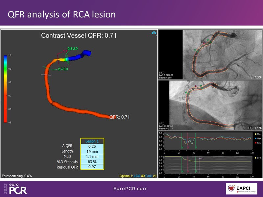Viewport: 263px width, 197px height.
Task: Click the 2.7-3.0 distal diameter label
Action: click(63, 69)
